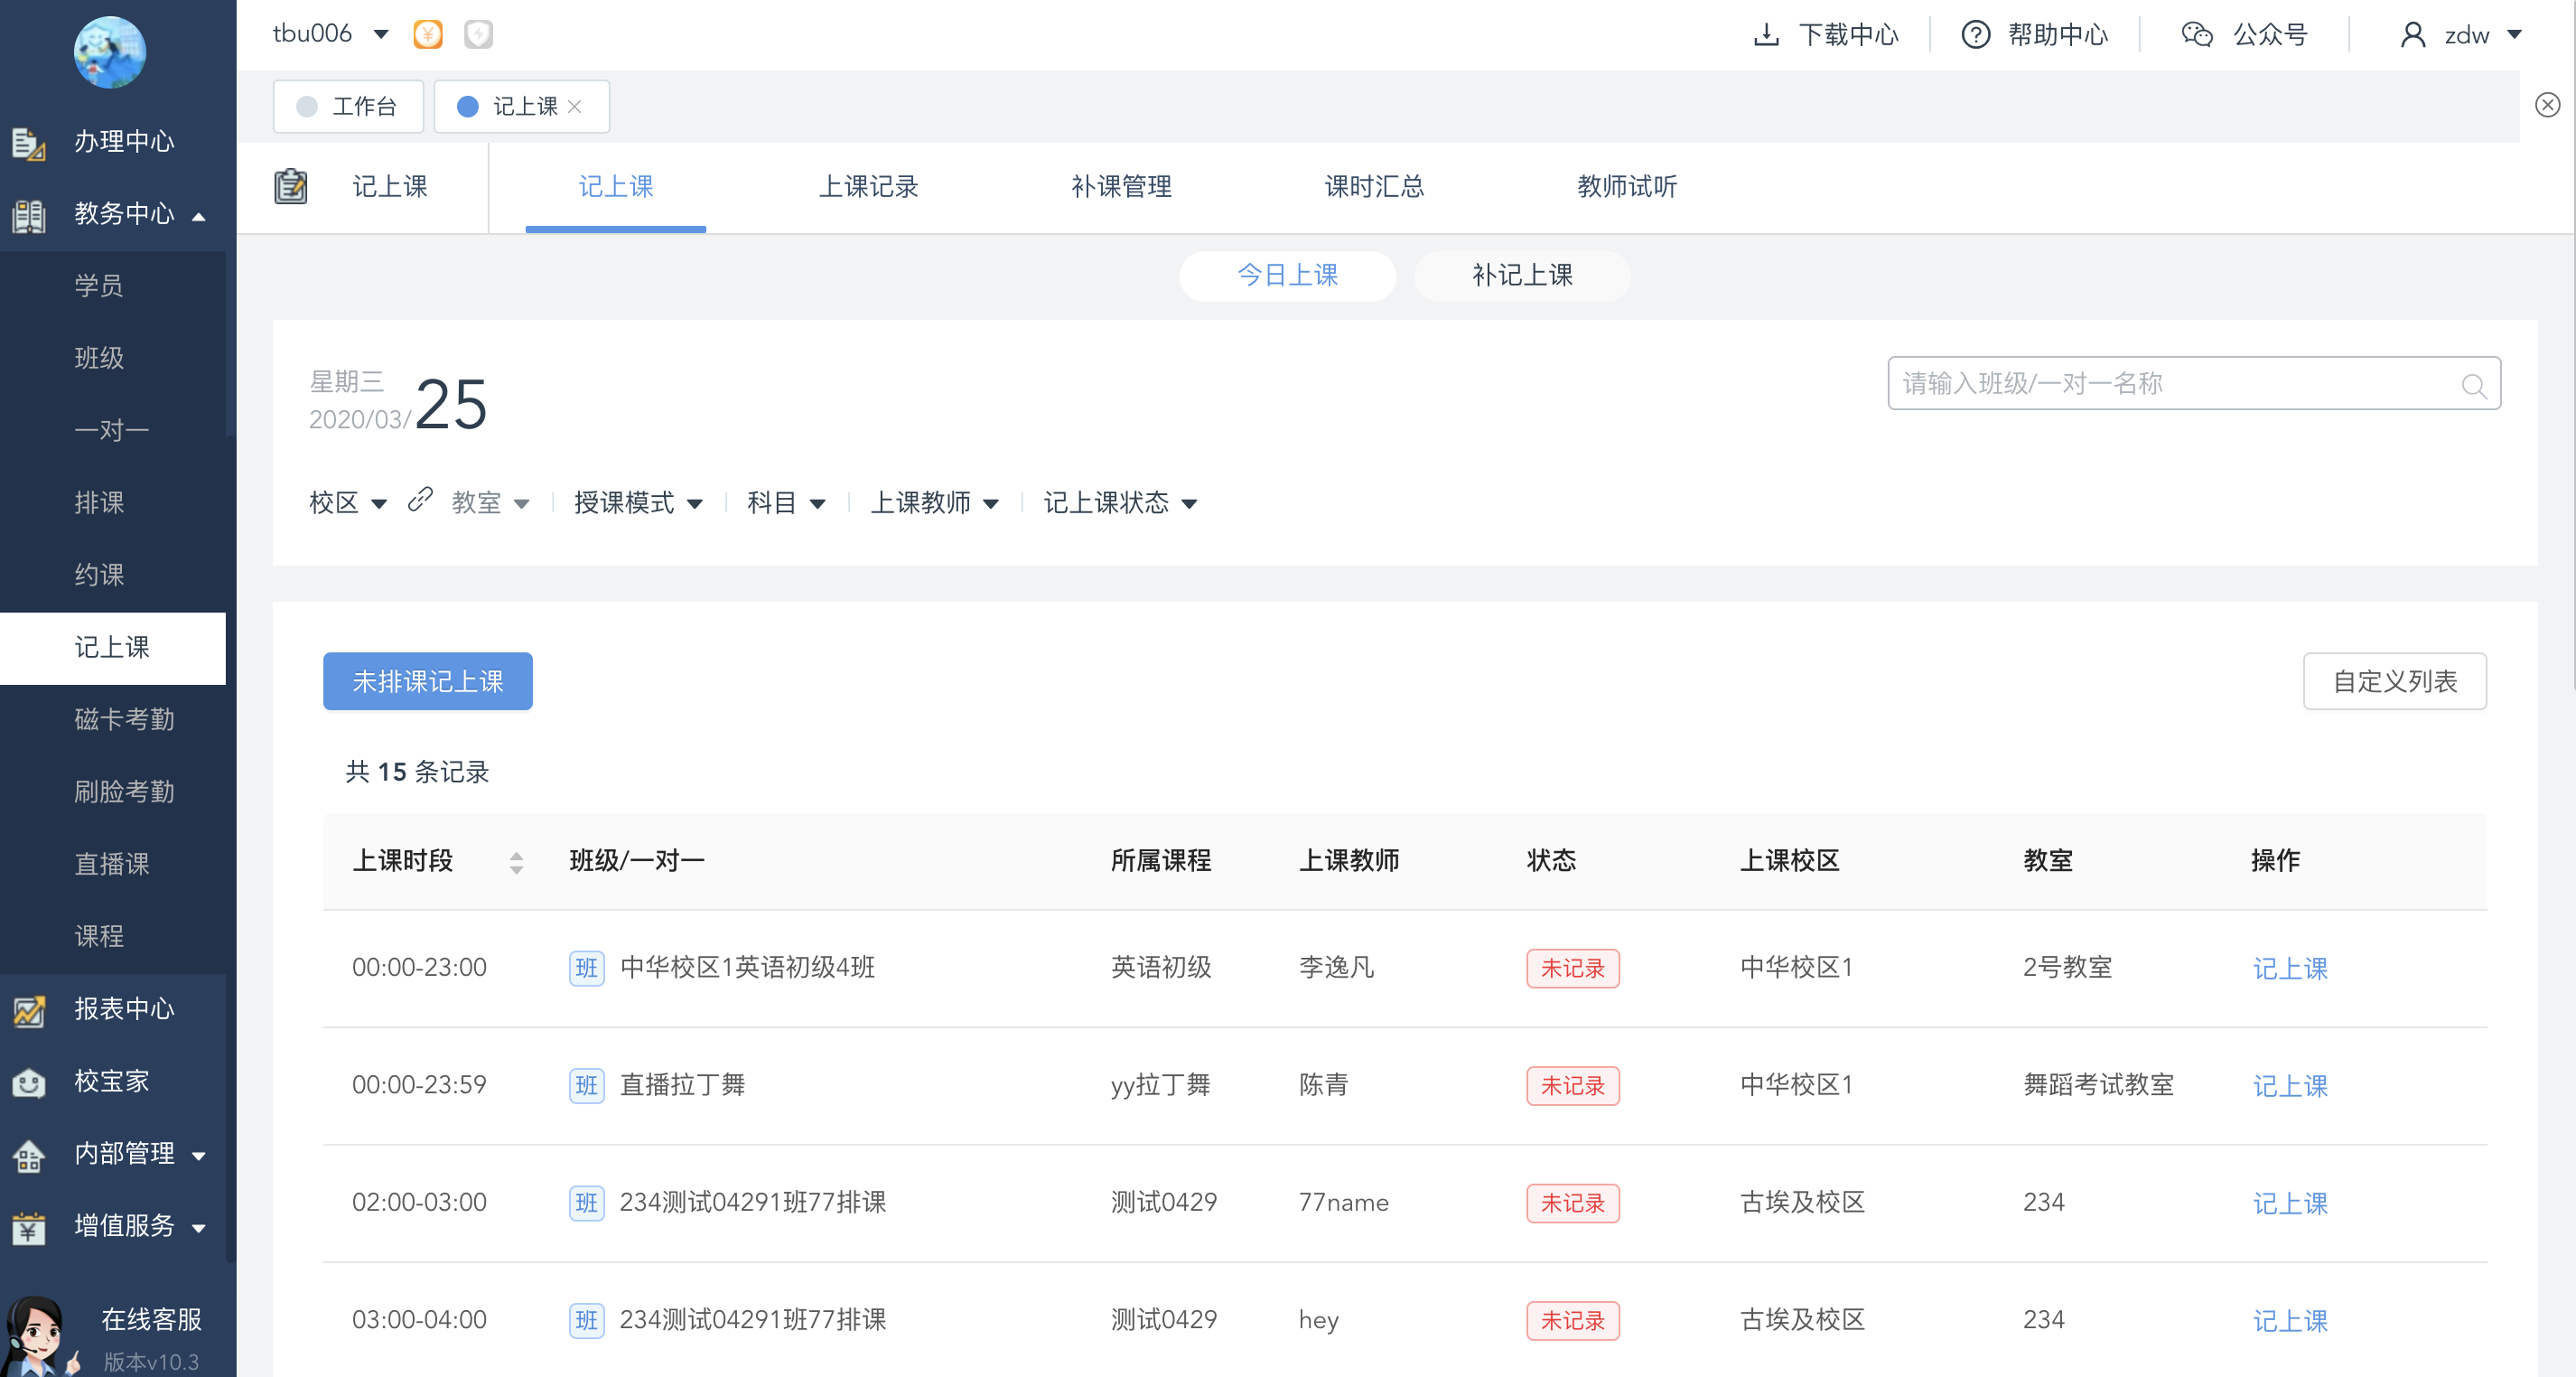Open the 校区 filter dropdown
This screenshot has height=1377, width=2576.
pyautogui.click(x=347, y=502)
